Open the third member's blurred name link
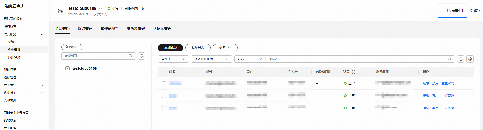This screenshot has height=130, width=483. pyautogui.click(x=173, y=108)
